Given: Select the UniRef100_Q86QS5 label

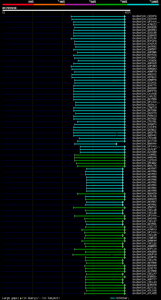Looking at the screenshot, I should tap(144, 199).
